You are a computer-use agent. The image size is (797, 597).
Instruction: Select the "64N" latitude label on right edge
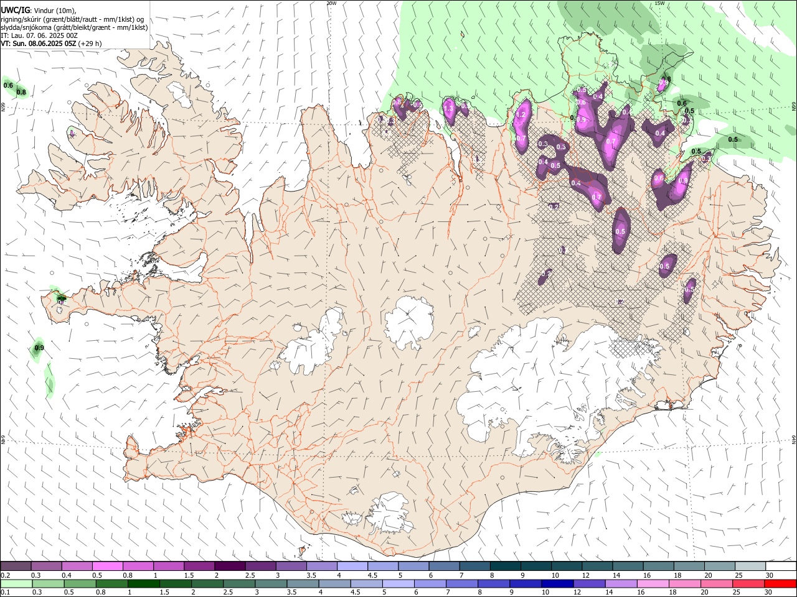tap(794, 439)
